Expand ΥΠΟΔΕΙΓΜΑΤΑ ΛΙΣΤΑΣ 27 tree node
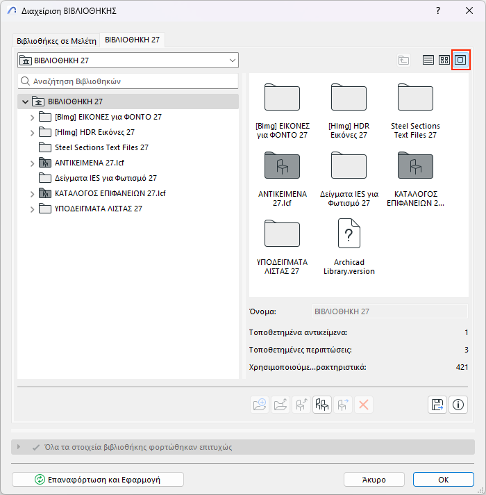 pyautogui.click(x=32, y=209)
